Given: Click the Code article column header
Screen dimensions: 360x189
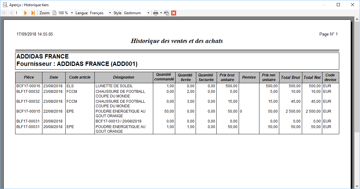Looking at the screenshot, I should click(x=80, y=77).
